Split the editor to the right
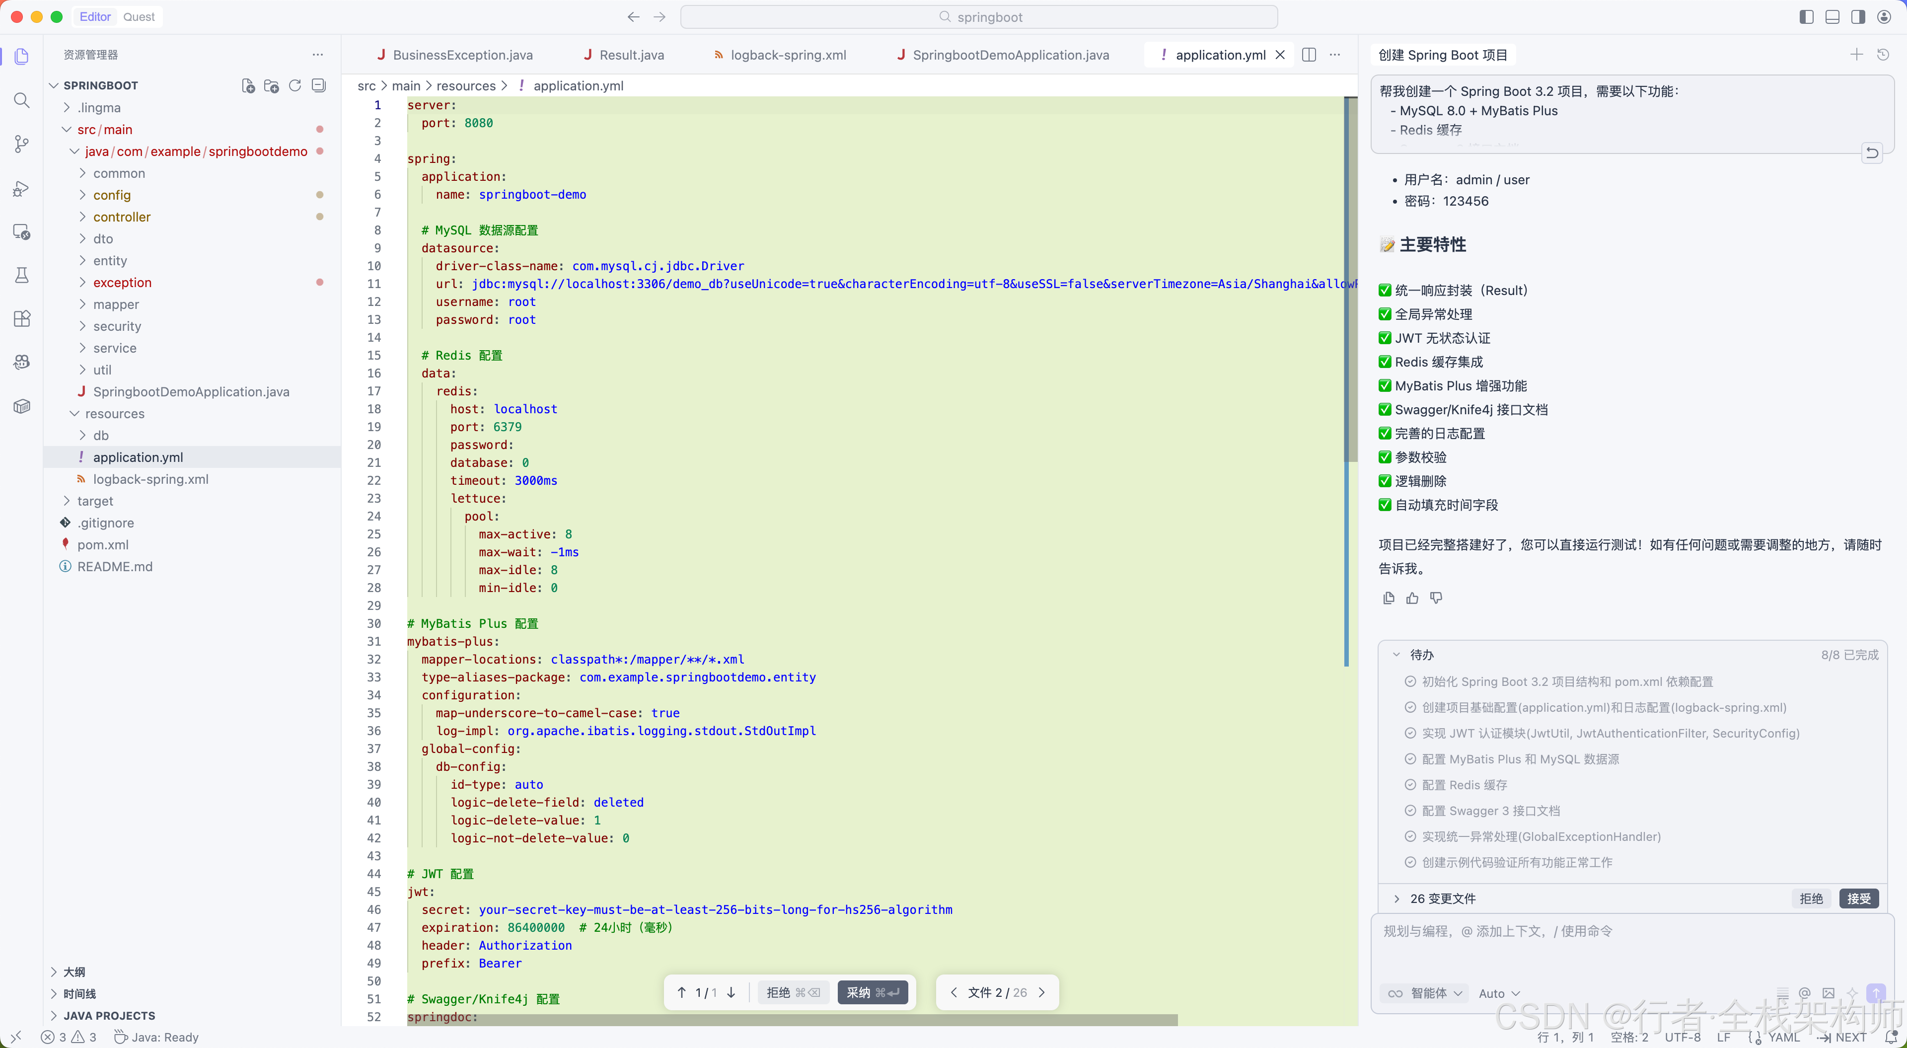1907x1048 pixels. pos(1309,55)
